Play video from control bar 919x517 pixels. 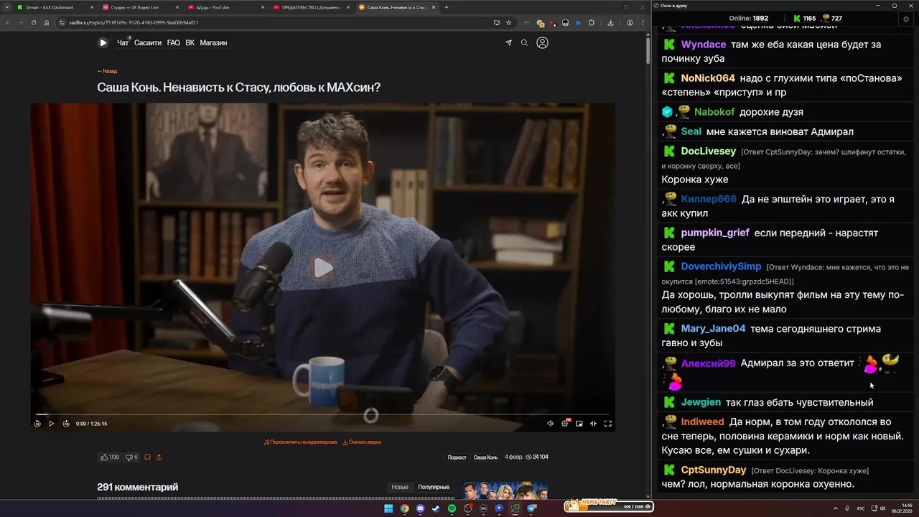point(51,424)
